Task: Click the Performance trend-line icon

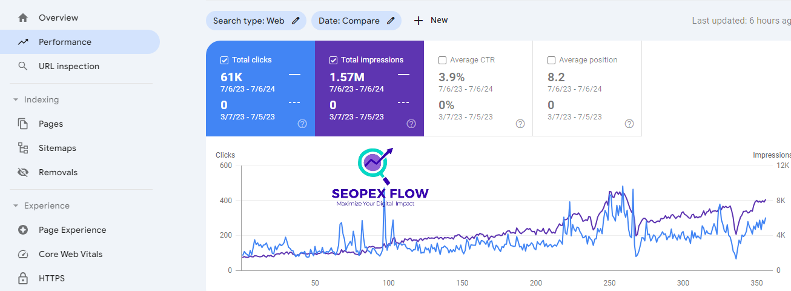Action: point(23,42)
